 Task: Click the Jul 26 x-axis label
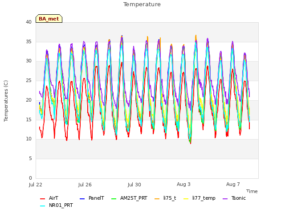(x=85, y=185)
